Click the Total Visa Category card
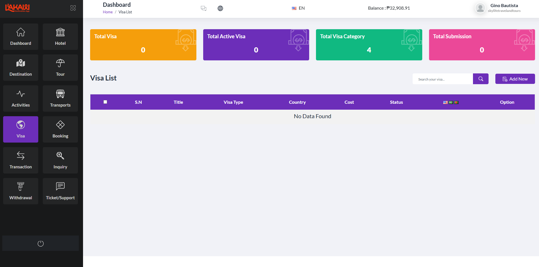 coord(369,45)
